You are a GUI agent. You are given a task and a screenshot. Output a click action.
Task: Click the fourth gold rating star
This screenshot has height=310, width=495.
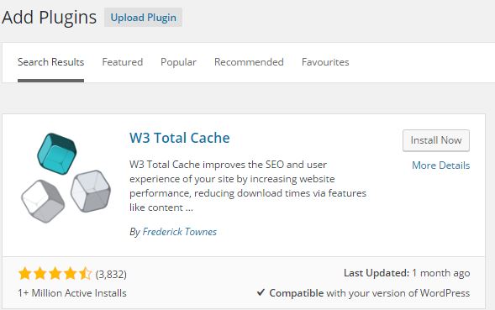[x=70, y=274]
